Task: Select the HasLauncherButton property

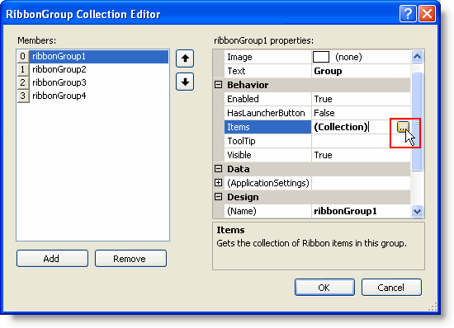Action: (x=267, y=113)
